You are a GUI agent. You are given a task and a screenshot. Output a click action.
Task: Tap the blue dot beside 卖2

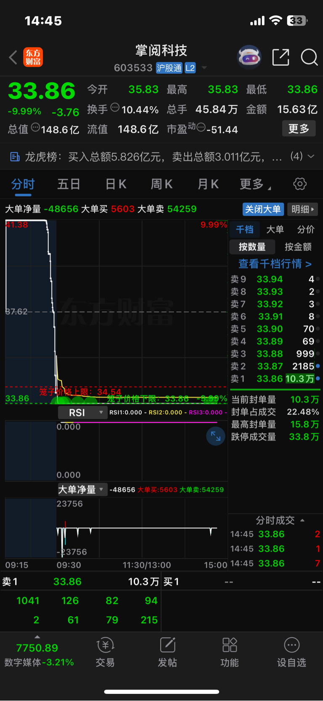318,366
